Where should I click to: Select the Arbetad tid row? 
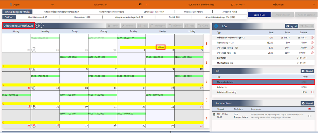(x=263, y=87)
